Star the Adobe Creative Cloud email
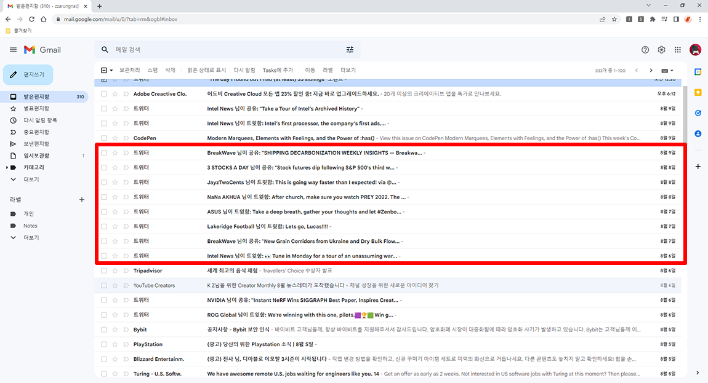This screenshot has width=708, height=383. click(115, 94)
